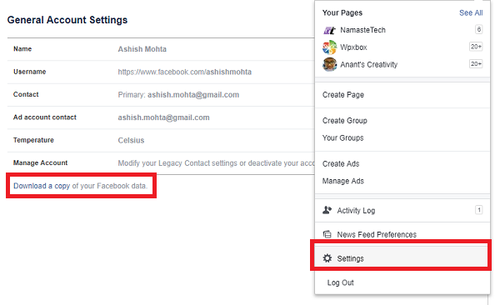This screenshot has width=500, height=305.
Task: Click the Settings gear icon
Action: [327, 258]
